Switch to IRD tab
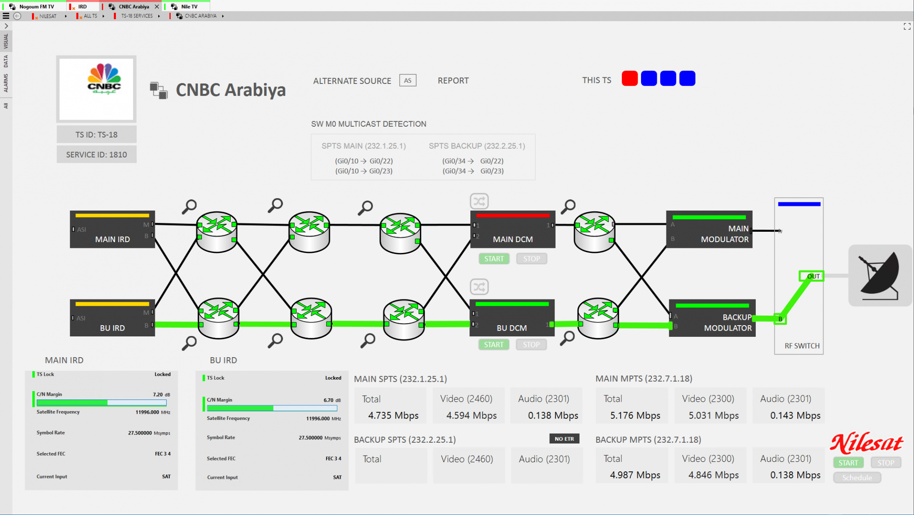The height and width of the screenshot is (515, 914). 83,7
